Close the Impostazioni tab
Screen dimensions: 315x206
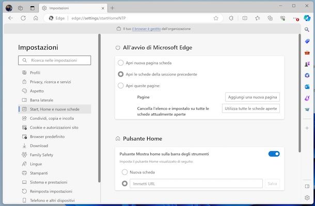(103, 8)
